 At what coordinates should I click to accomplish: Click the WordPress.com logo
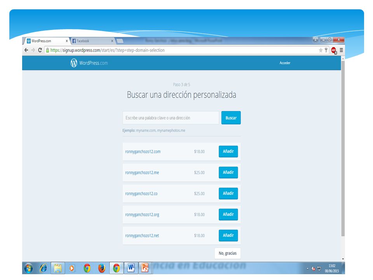tap(89, 63)
